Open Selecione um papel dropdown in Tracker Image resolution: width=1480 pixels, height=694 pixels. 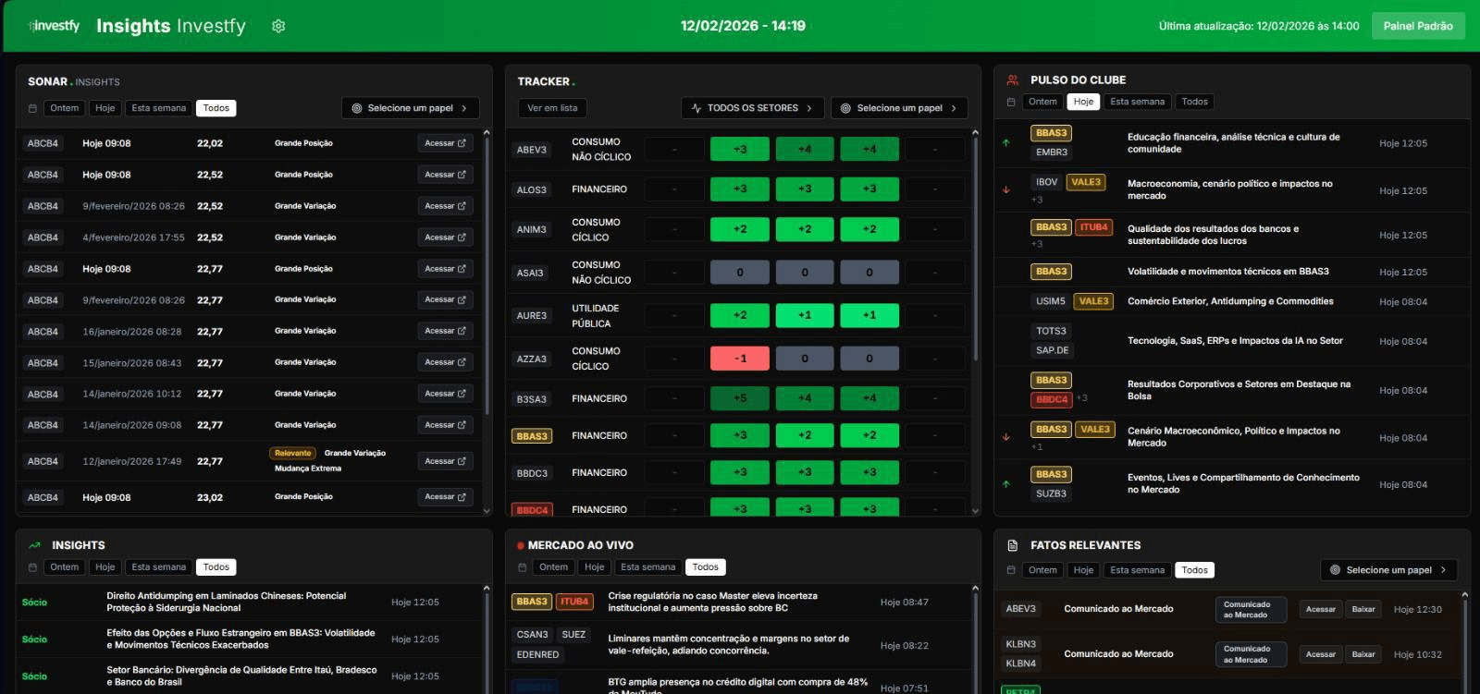(x=899, y=108)
